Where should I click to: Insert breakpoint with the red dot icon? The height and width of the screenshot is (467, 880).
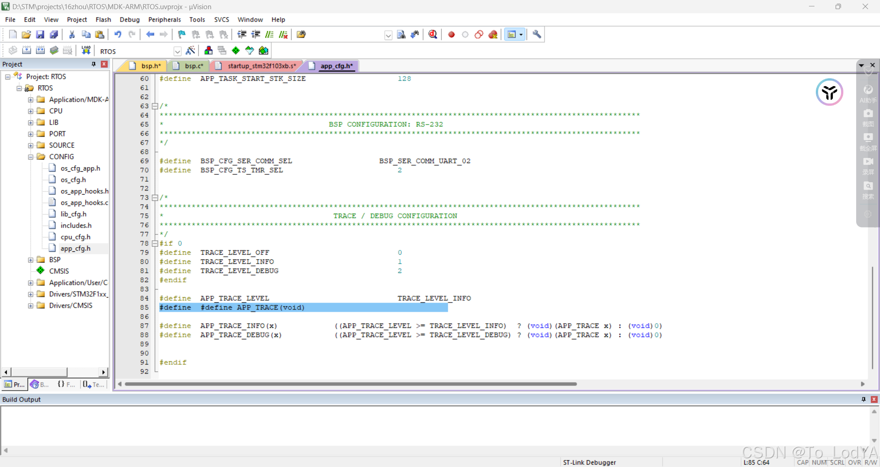click(x=451, y=34)
